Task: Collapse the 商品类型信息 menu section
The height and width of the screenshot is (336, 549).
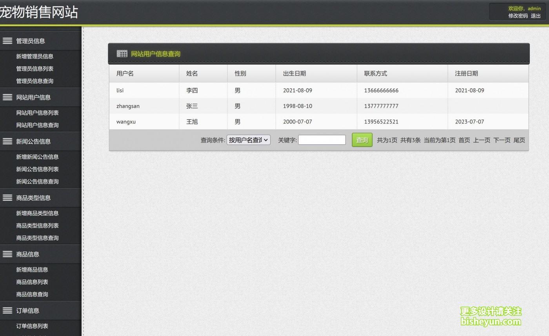Action: (40, 198)
